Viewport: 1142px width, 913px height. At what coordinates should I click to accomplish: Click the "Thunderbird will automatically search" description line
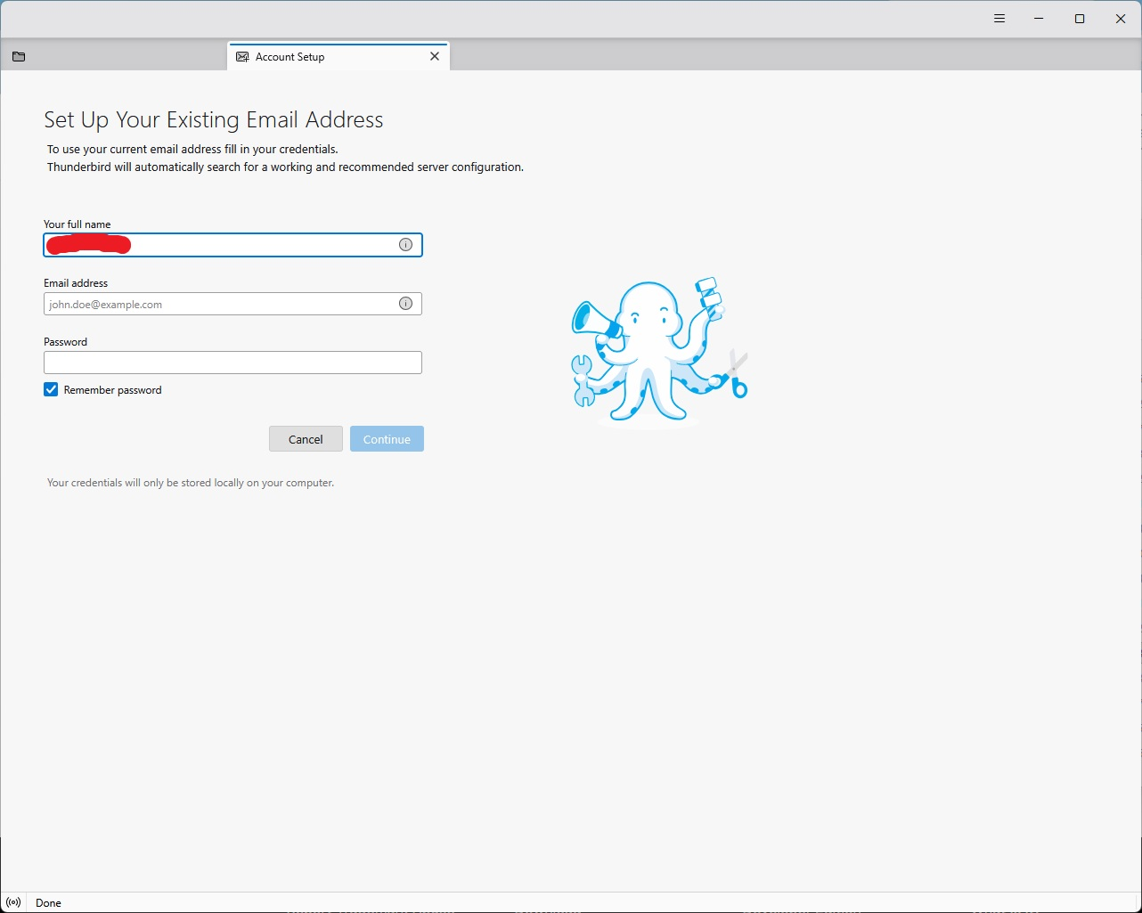tap(285, 167)
